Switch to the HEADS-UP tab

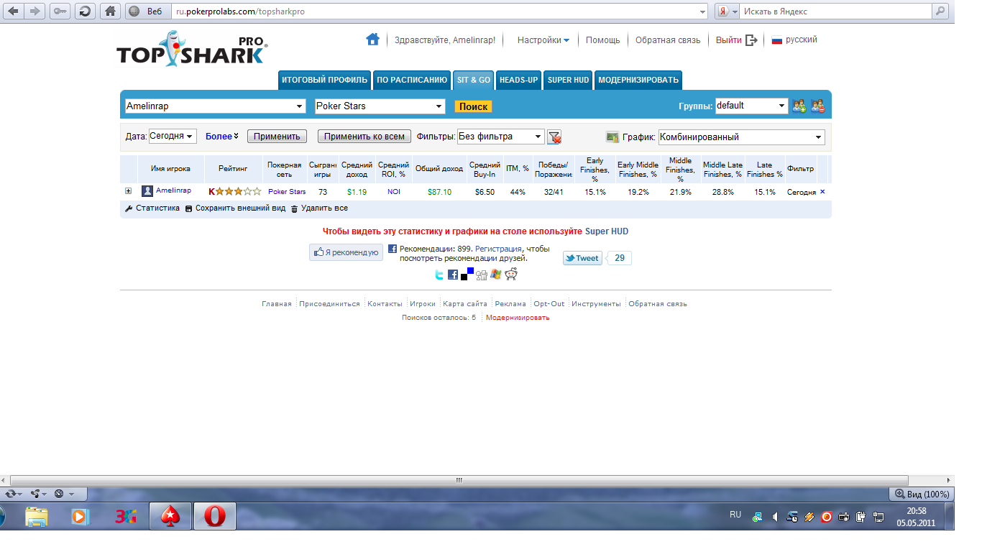pos(518,80)
